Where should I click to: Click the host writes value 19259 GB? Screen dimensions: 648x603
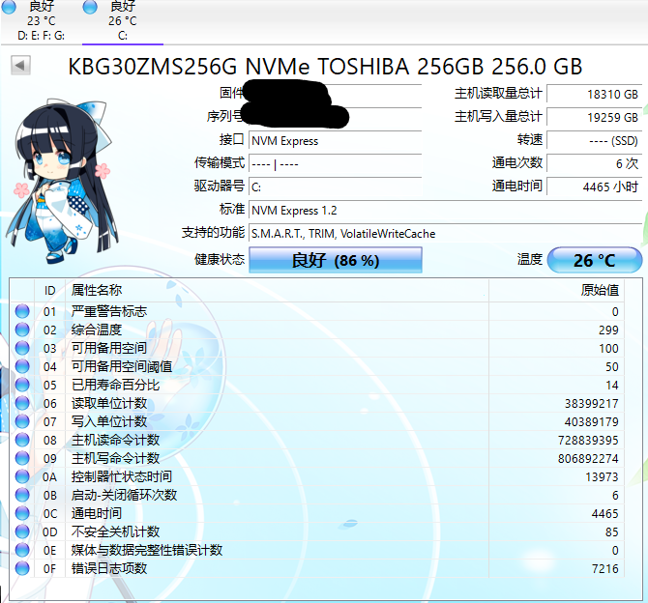pos(594,117)
